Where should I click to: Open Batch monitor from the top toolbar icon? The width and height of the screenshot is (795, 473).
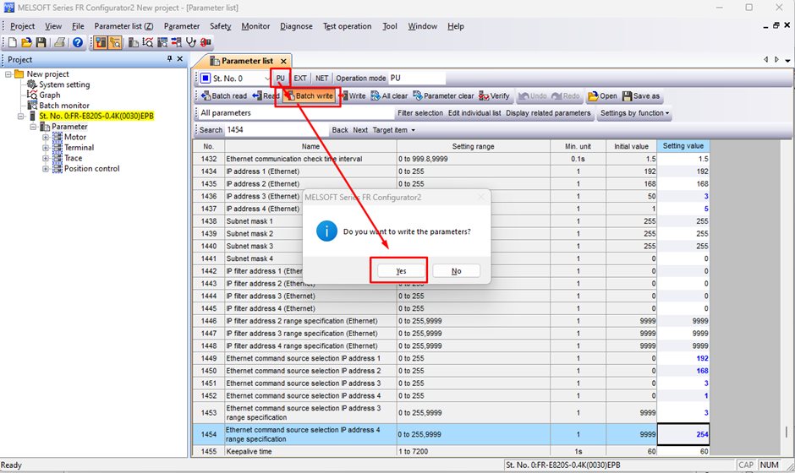click(x=162, y=42)
